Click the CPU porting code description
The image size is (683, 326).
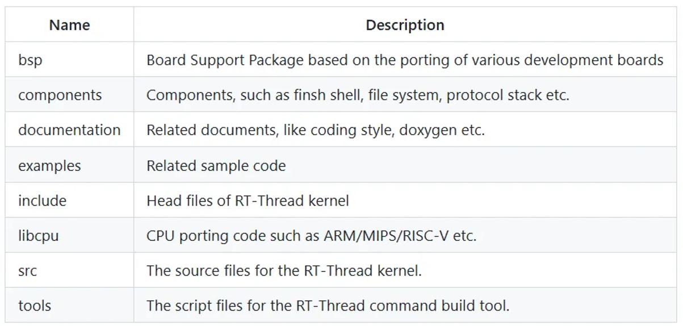coord(311,236)
